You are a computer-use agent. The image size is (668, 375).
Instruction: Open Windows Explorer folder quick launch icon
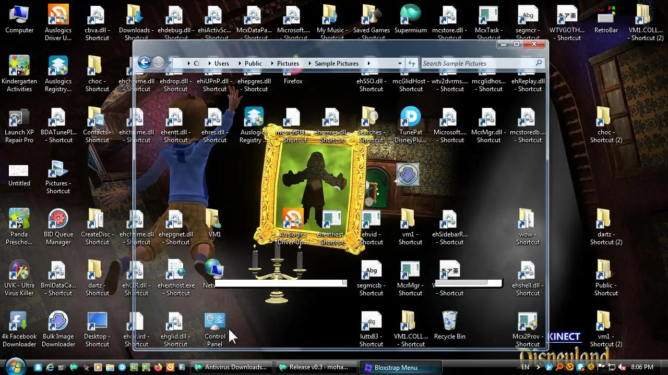tap(110, 367)
